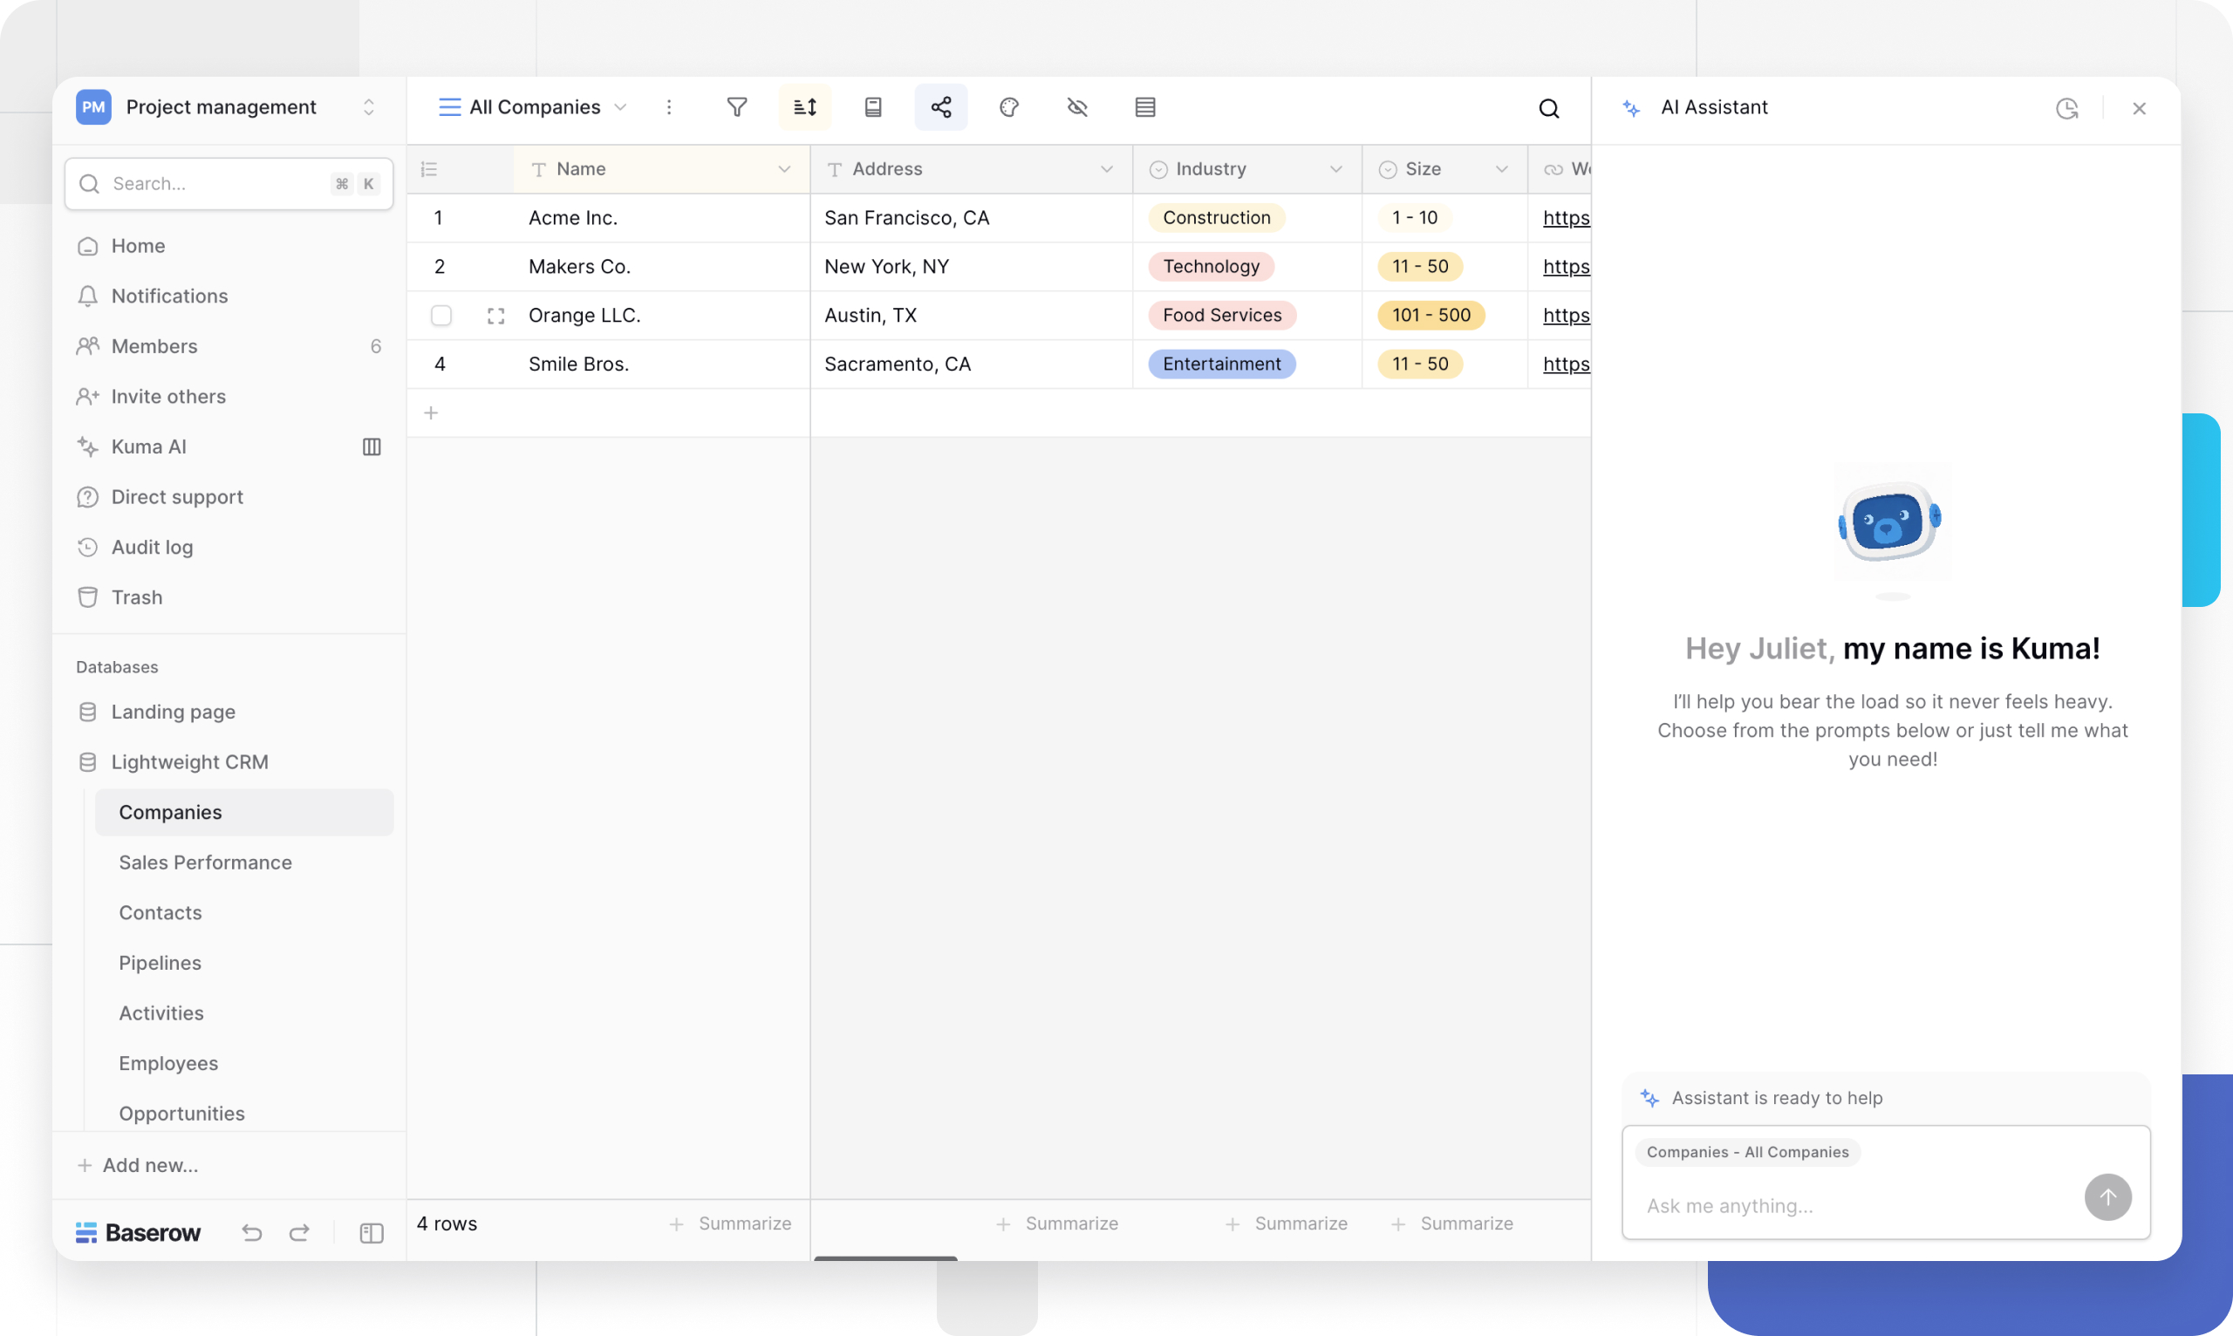Undo last change with the undo arrow
Image resolution: width=2233 pixels, height=1336 pixels.
pyautogui.click(x=252, y=1232)
